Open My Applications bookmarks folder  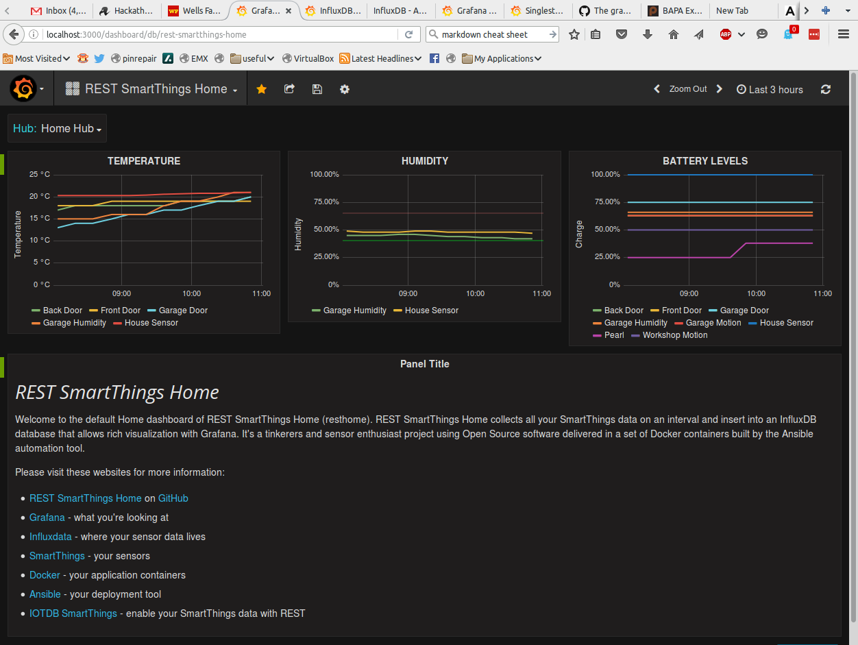(x=502, y=58)
